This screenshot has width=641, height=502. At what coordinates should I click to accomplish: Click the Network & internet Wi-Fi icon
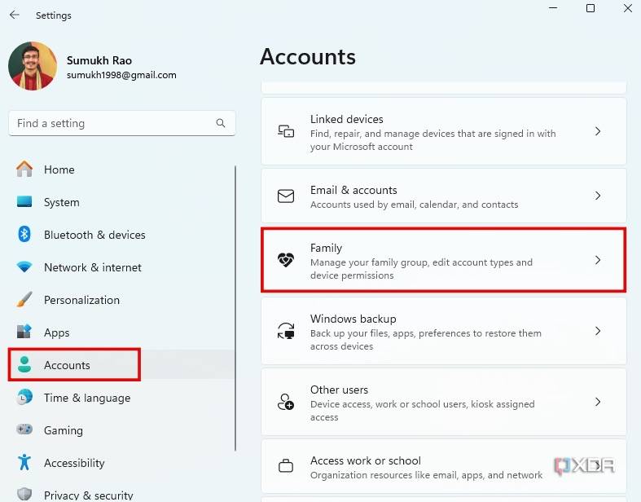click(x=24, y=267)
